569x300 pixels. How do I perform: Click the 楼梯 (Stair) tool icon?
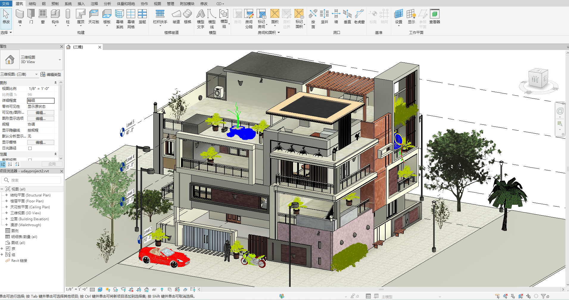[x=187, y=16]
